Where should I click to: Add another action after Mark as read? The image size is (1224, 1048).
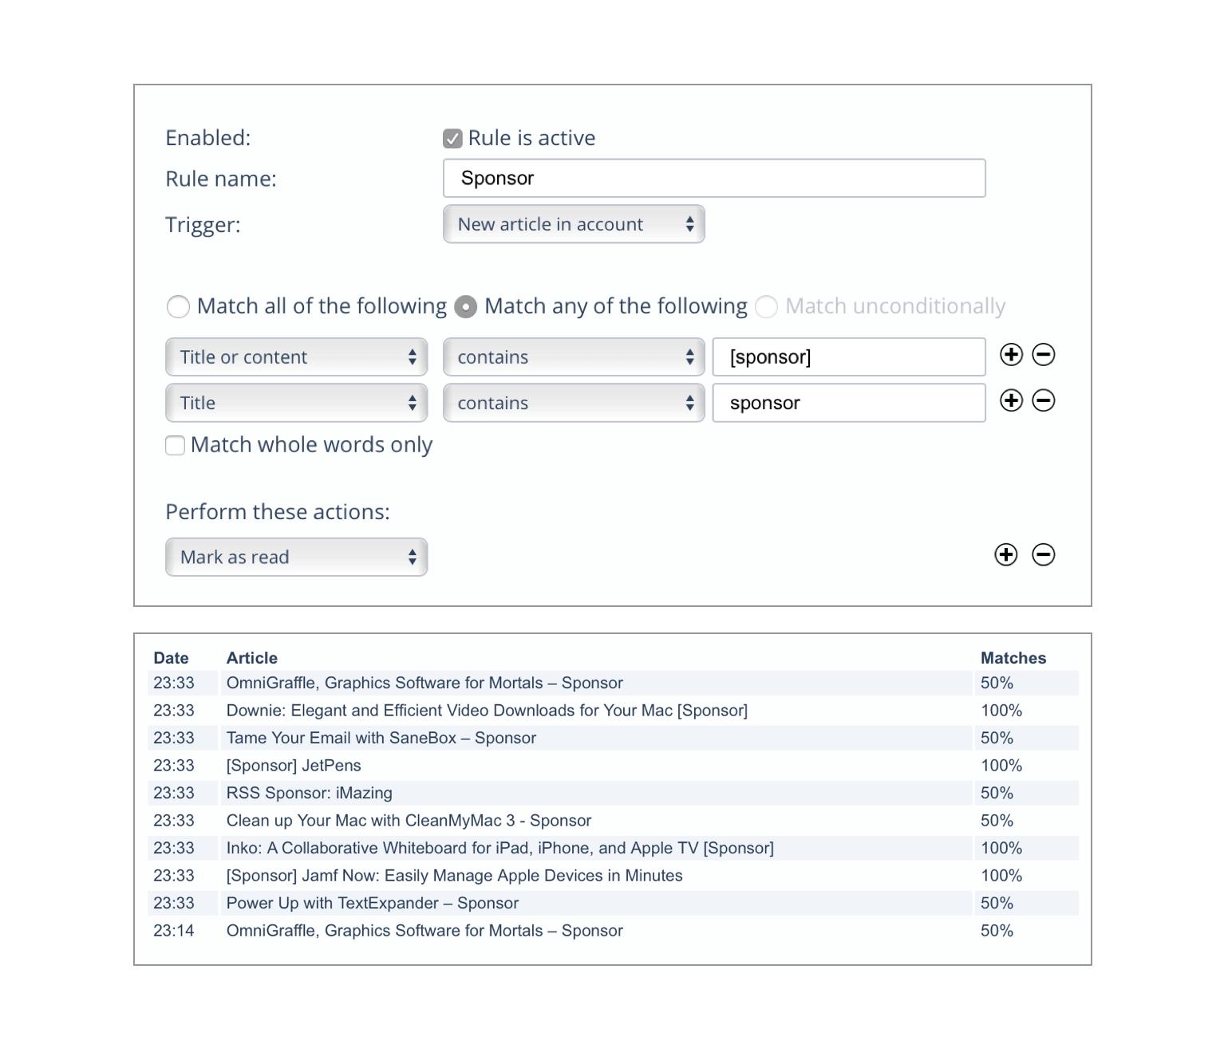click(1006, 555)
